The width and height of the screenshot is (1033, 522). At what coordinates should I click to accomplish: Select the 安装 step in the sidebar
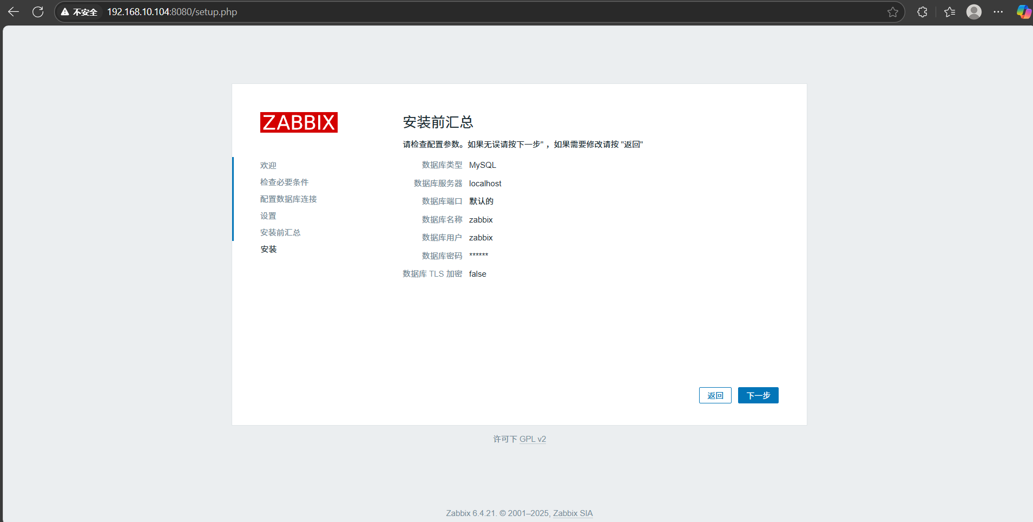(268, 250)
